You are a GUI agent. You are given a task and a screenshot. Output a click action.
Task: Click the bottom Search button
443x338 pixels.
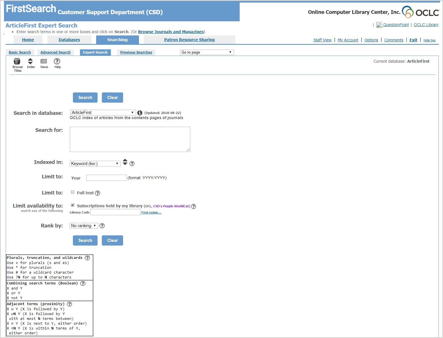(x=85, y=240)
